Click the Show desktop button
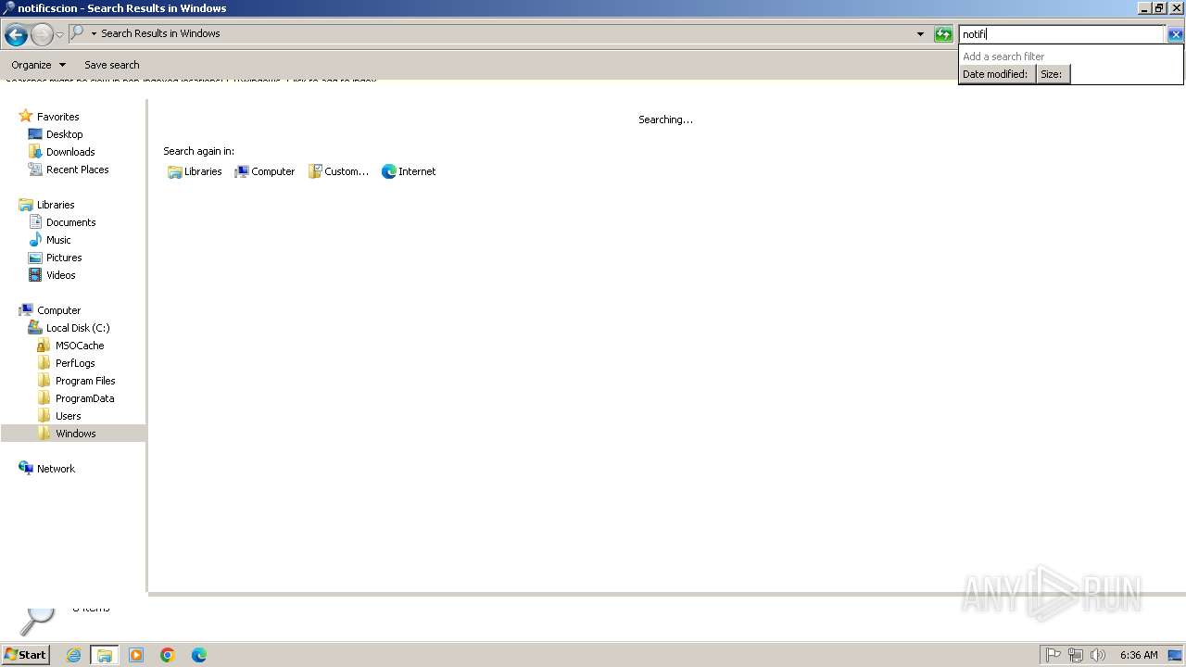 point(1176,655)
